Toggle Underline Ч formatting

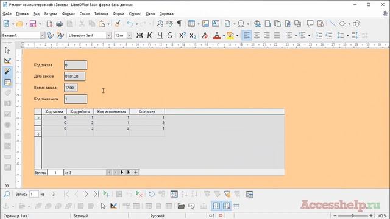(160, 35)
